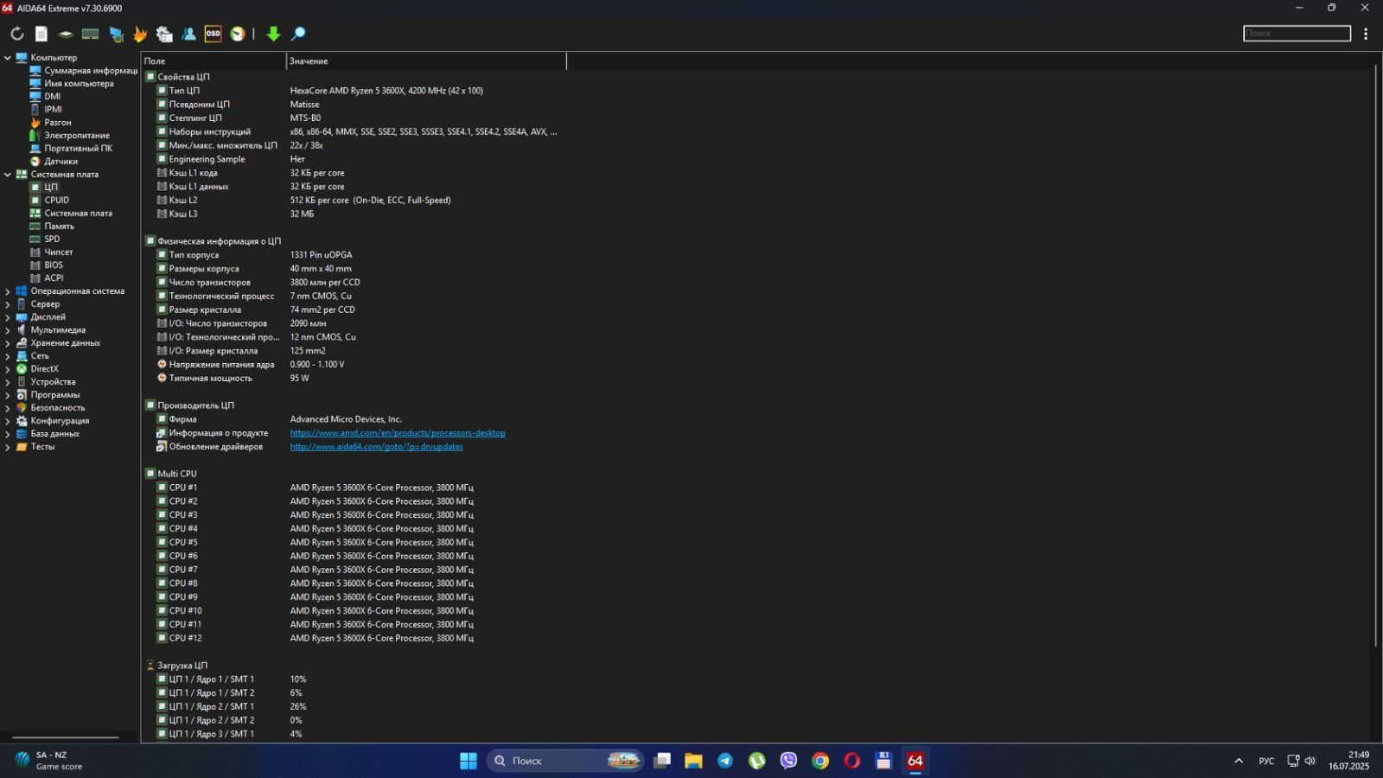Screen dimensions: 1383x778
Task: Open uTorrent from the taskbar
Action: [757, 761]
